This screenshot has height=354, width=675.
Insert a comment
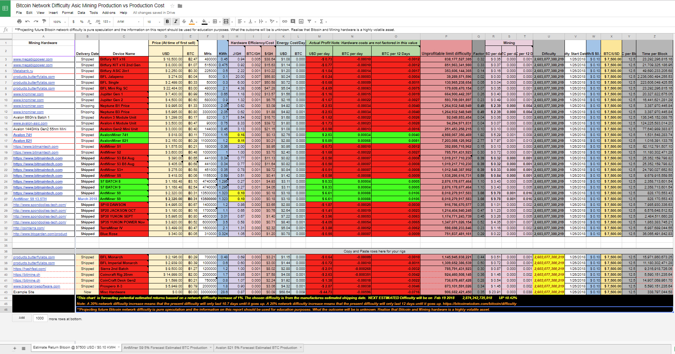click(293, 21)
